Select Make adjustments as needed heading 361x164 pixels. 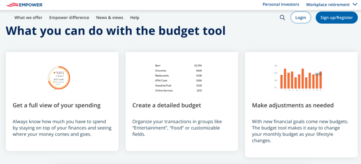(x=293, y=105)
